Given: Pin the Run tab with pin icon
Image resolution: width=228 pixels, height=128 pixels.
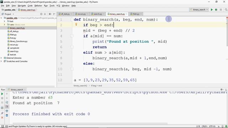Looking at the screenshot, I should 2,113.
